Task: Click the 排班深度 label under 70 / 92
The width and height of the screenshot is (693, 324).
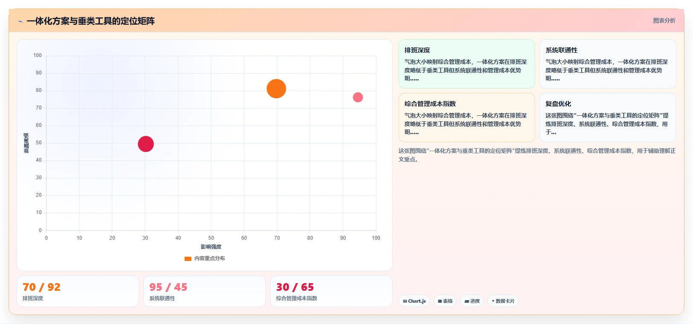Action: [x=33, y=298]
